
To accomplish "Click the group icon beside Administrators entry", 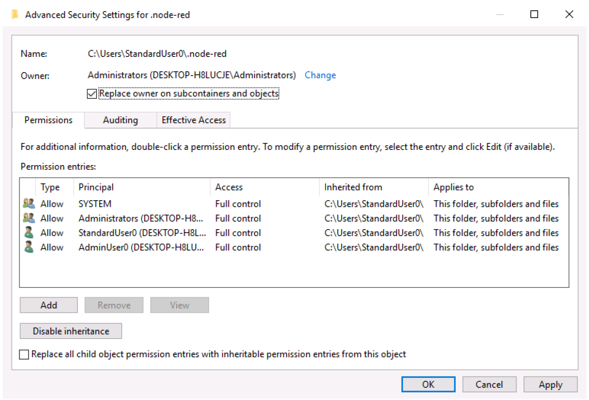I will coord(29,218).
